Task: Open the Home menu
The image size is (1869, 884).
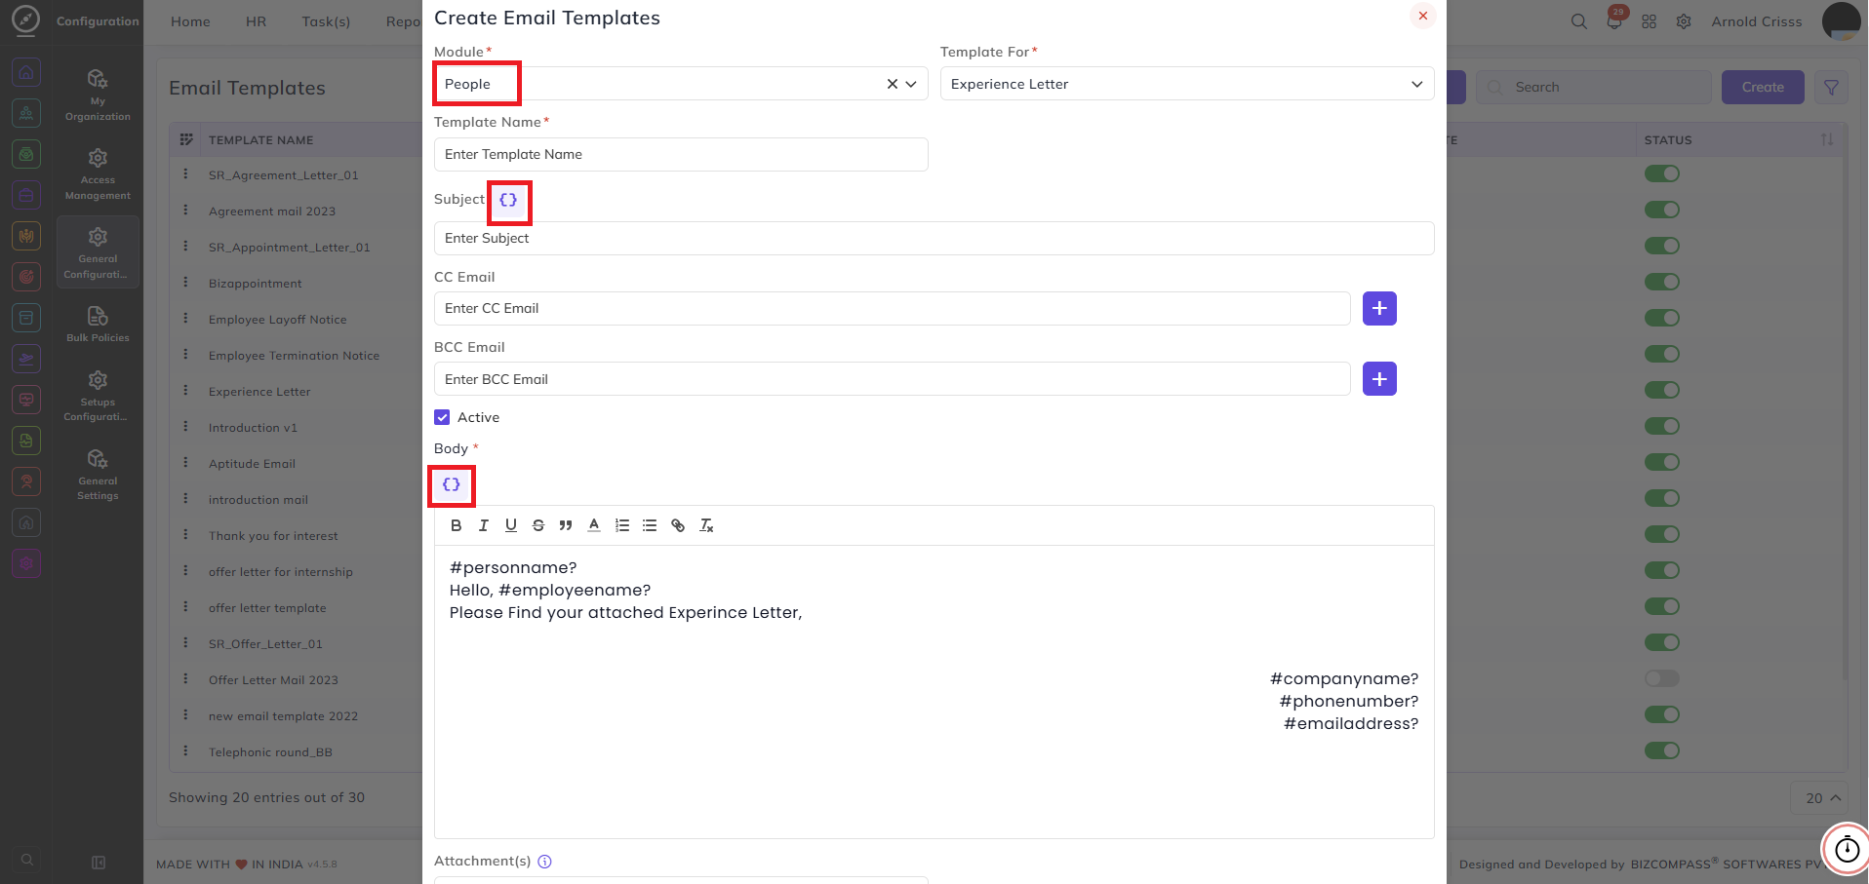Action: point(190,21)
